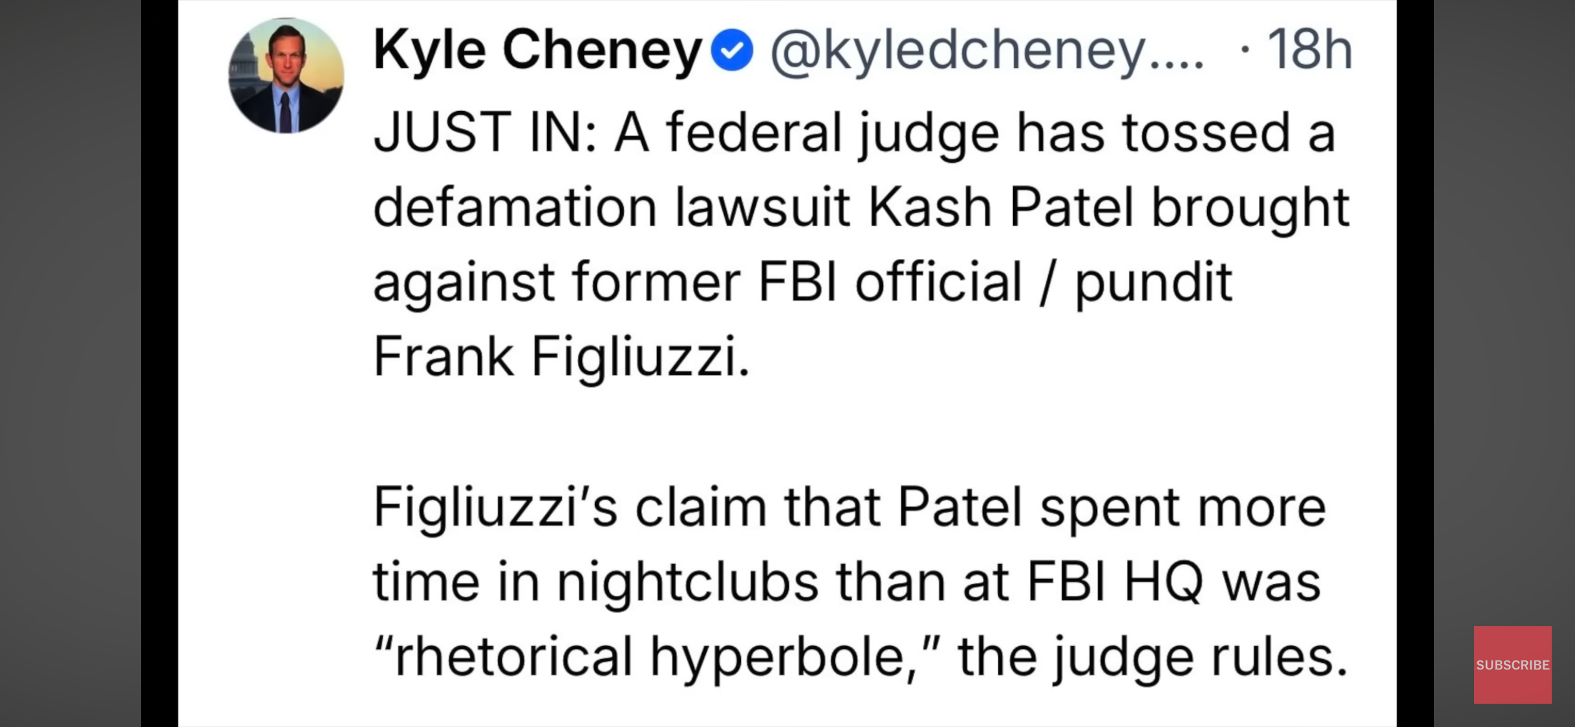This screenshot has width=1575, height=727.
Task: Click the 18h post timestamp
Action: 1309,50
